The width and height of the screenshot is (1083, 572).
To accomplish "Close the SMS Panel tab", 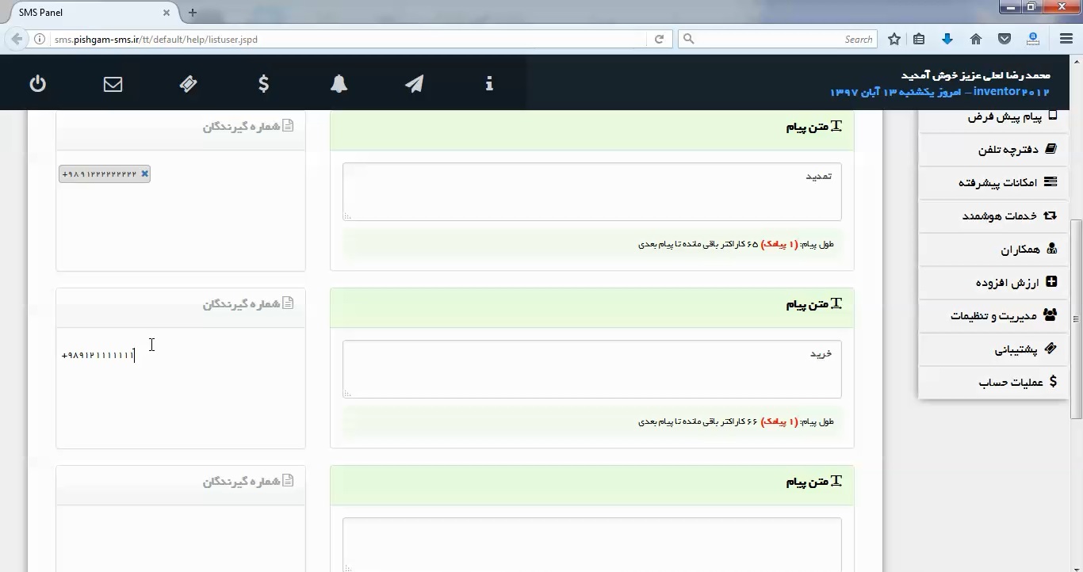I will tap(166, 13).
